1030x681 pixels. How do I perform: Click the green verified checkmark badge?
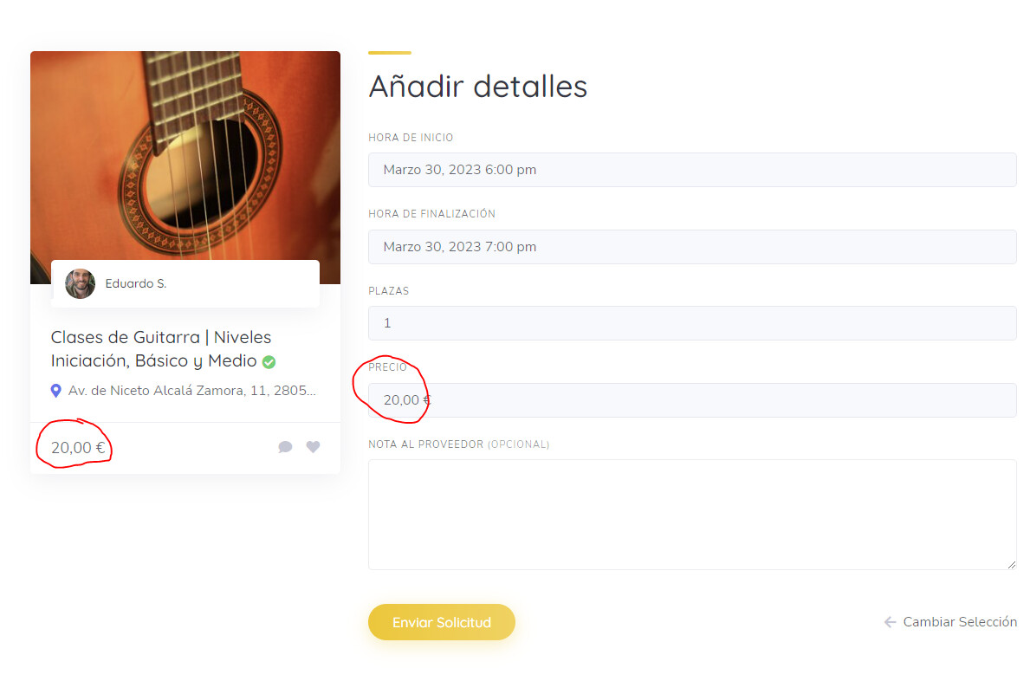[269, 362]
